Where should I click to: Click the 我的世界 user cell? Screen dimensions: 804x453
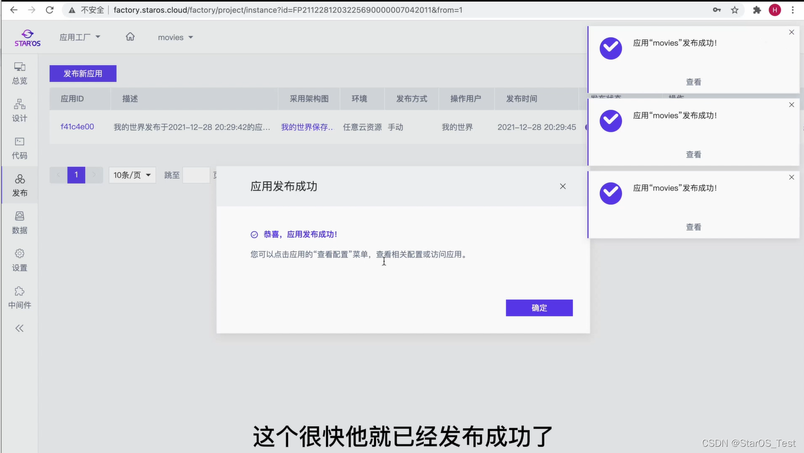[457, 127]
